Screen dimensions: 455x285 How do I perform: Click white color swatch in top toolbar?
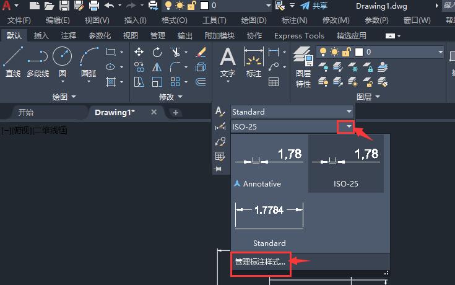click(x=204, y=6)
